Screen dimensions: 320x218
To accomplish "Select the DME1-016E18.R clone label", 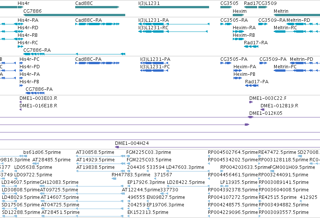I will click(x=38, y=106).
